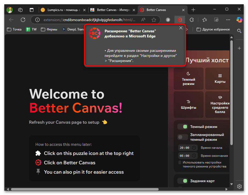Open the time picker clock for 20:00
248x195 pixels.
(x=194, y=148)
